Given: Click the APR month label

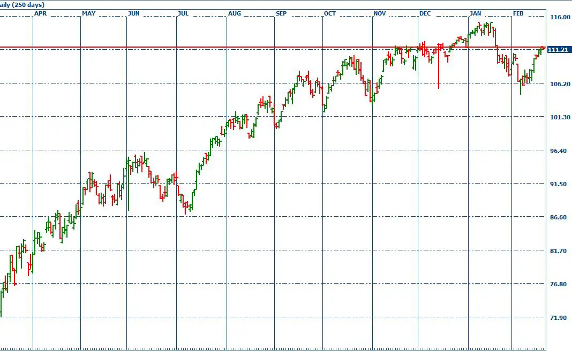Looking at the screenshot, I should click(41, 13).
